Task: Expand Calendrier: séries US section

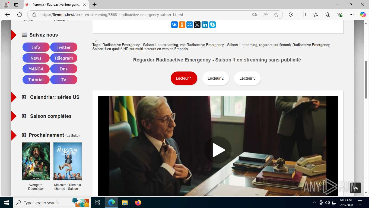Action: point(51,97)
